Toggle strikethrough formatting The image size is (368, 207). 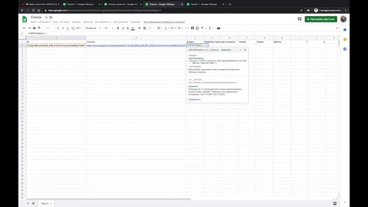coord(128,28)
